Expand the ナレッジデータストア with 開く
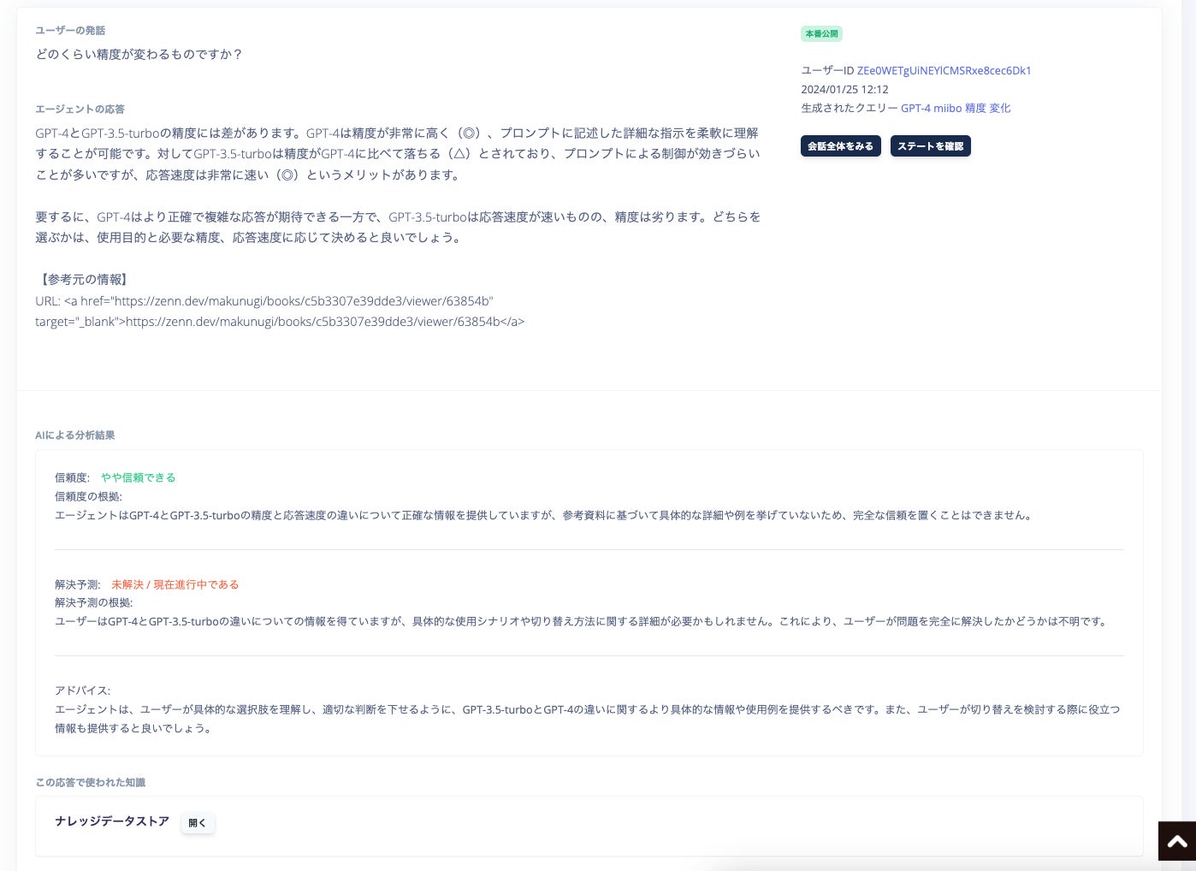The width and height of the screenshot is (1196, 871). click(x=198, y=823)
